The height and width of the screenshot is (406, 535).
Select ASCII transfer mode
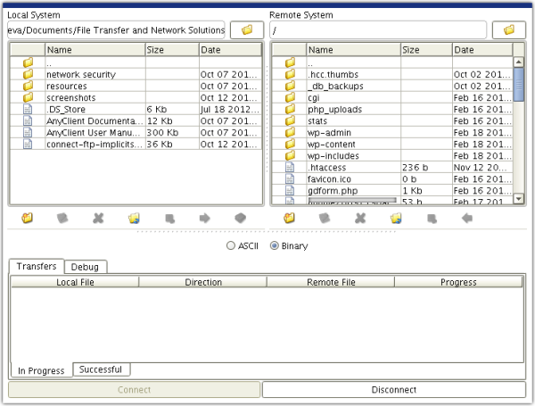(243, 245)
